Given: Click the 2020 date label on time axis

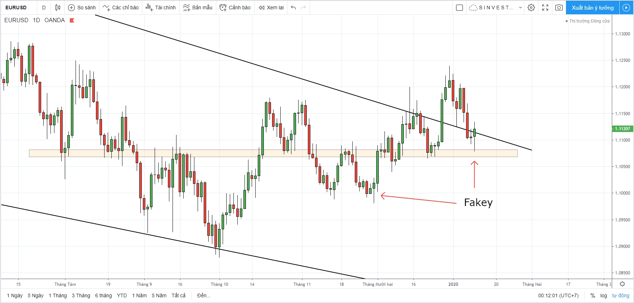Looking at the screenshot, I should pos(453,284).
